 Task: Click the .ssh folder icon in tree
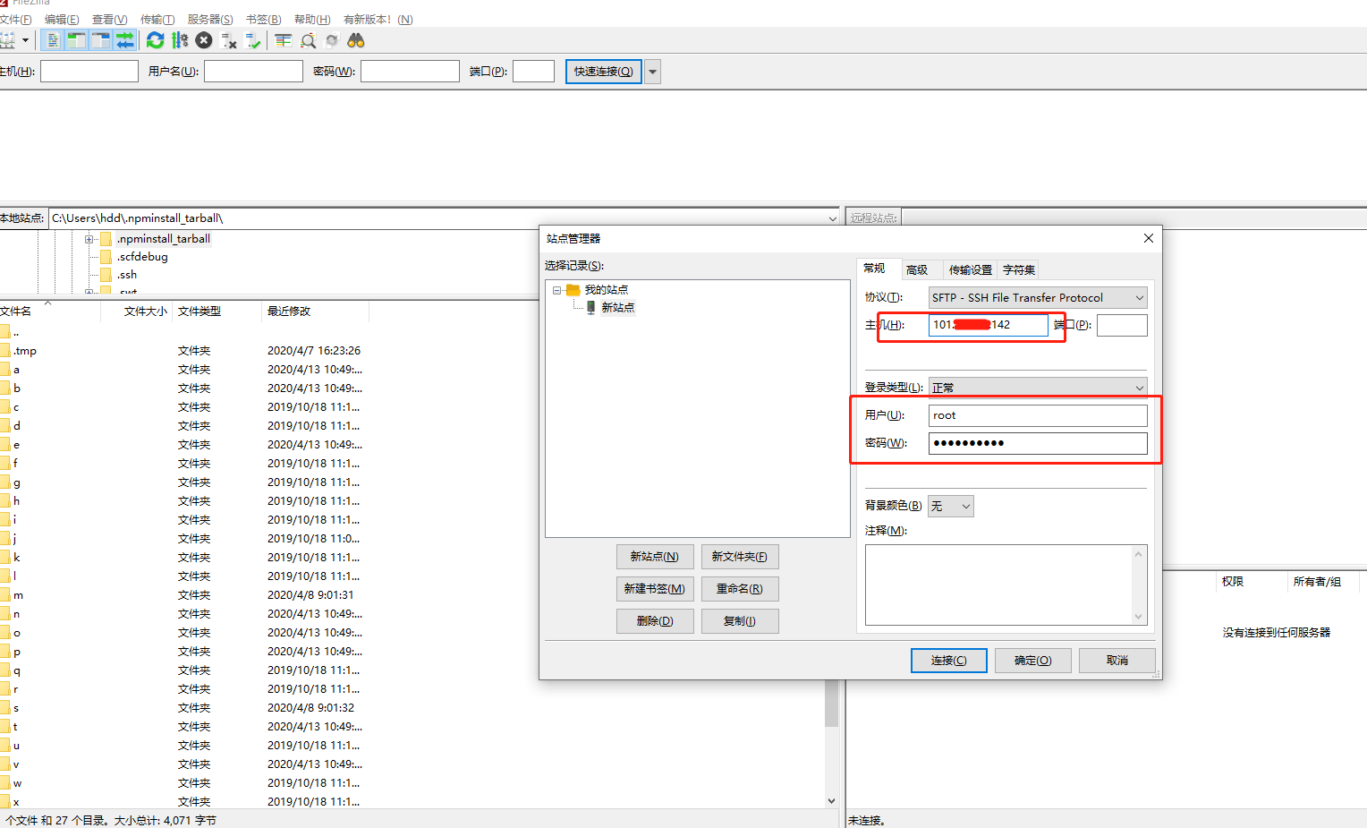(x=106, y=275)
